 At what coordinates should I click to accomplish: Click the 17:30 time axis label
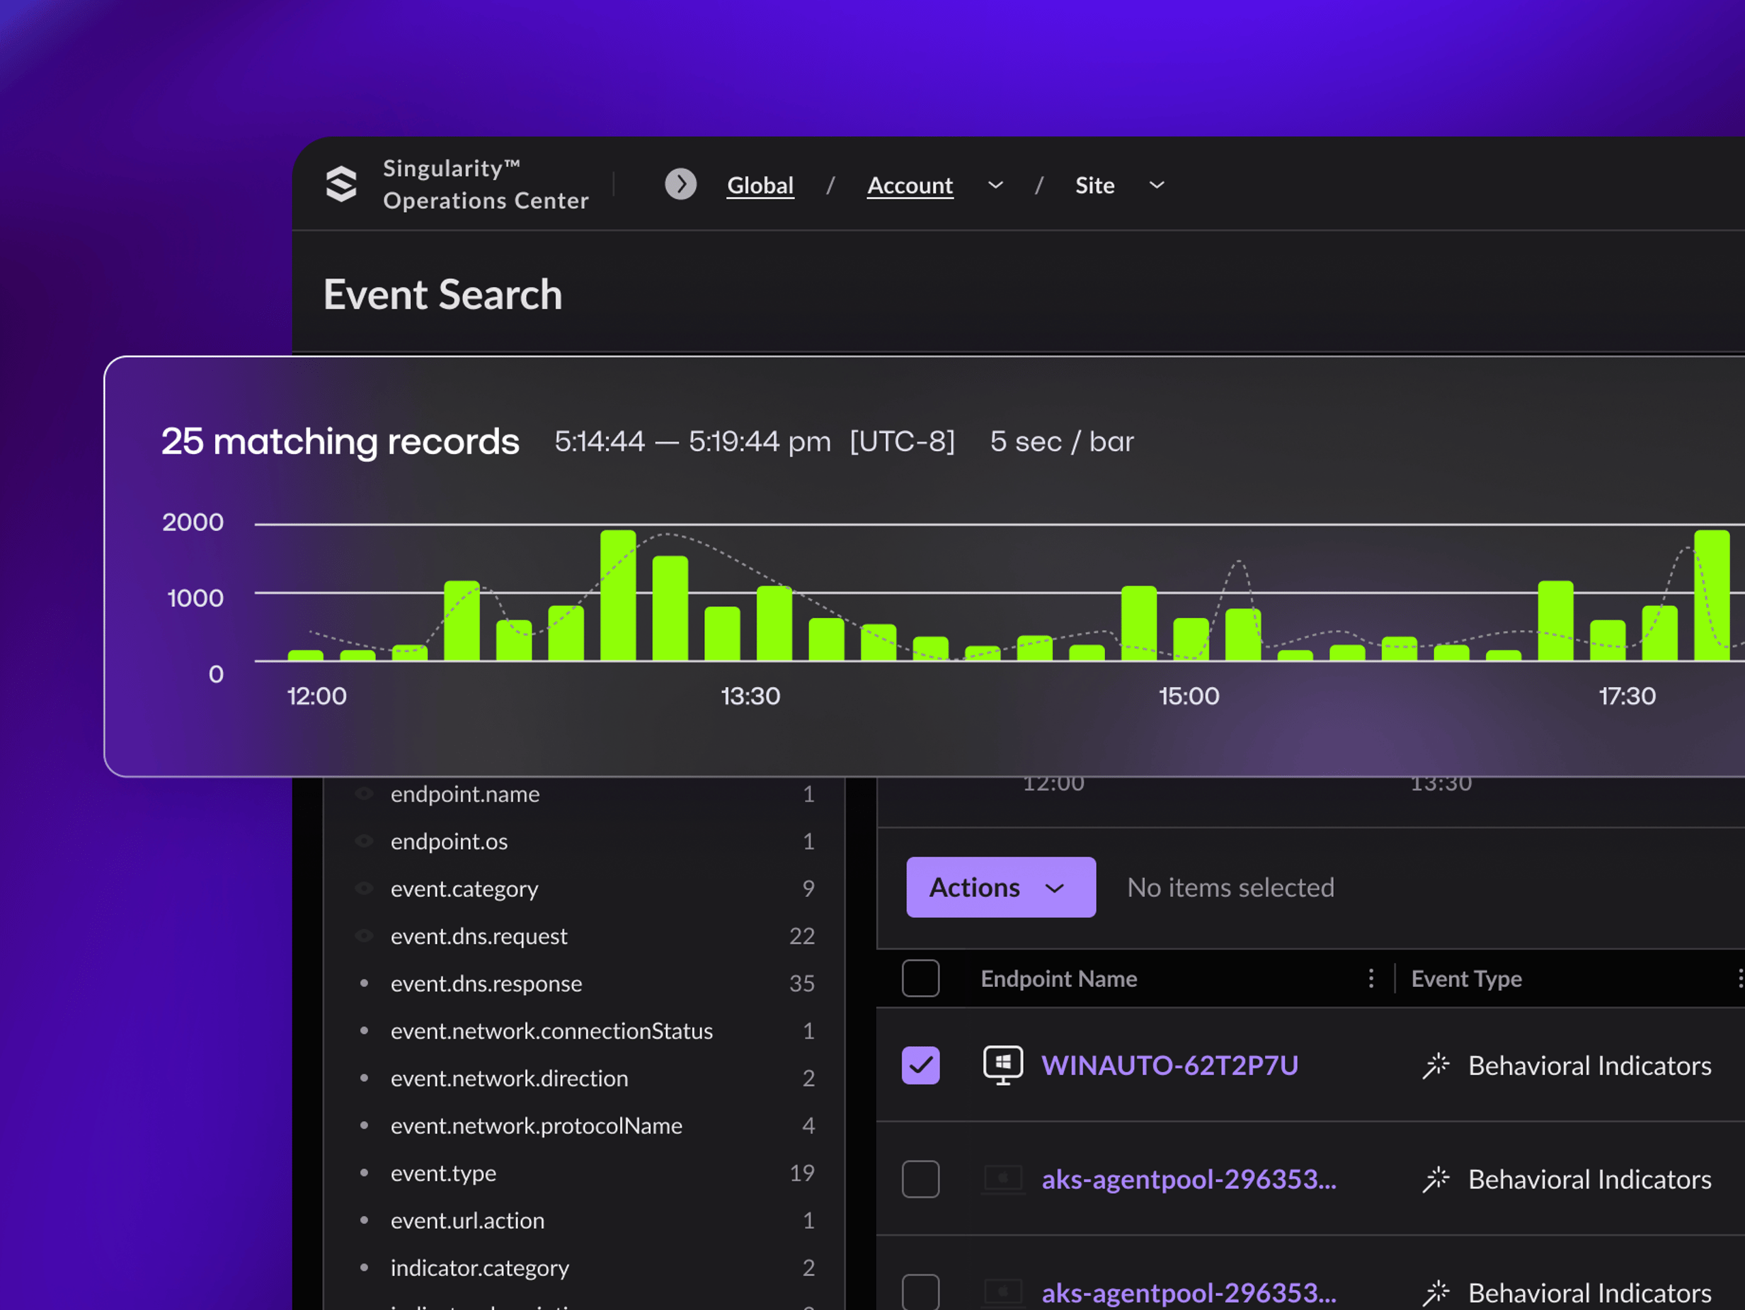click(1626, 696)
